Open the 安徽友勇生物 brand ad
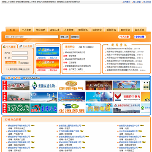The height and width of the screenshot is (152, 152). coord(44,85)
